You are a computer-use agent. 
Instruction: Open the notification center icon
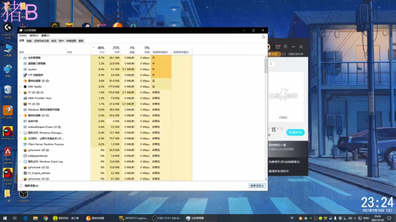(389, 218)
